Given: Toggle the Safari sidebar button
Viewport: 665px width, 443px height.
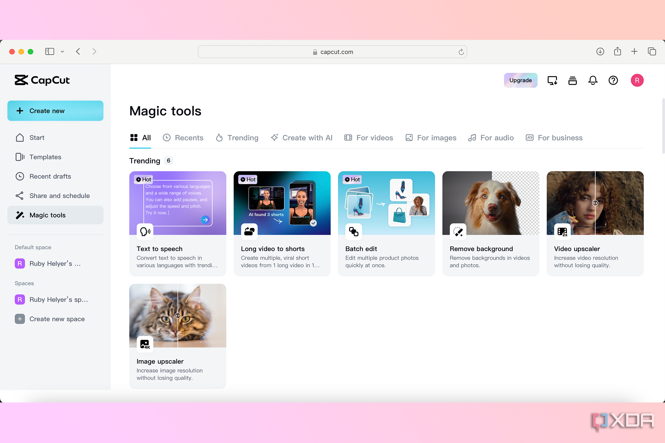Looking at the screenshot, I should [x=50, y=52].
